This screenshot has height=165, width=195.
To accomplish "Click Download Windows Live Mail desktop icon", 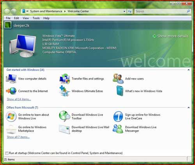I will tap(64, 129).
